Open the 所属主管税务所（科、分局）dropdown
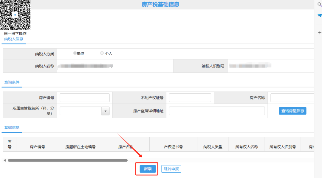The width and height of the screenshot is (322, 178). click(106, 111)
